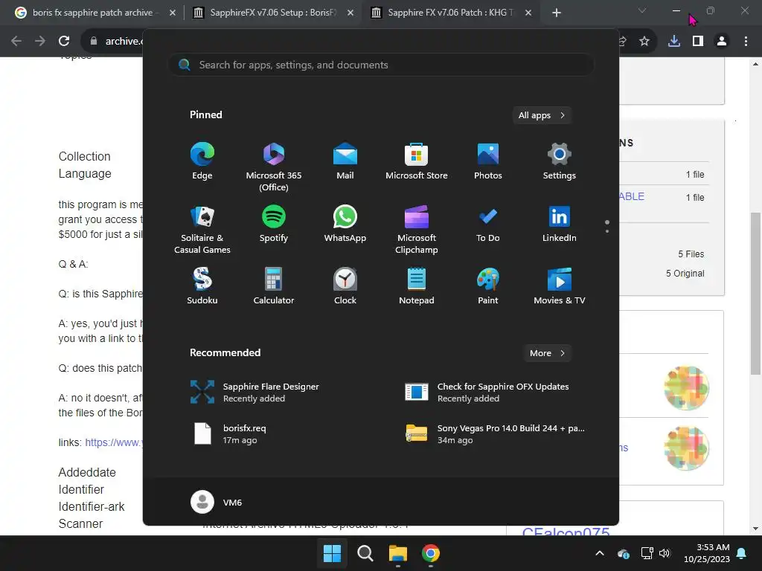This screenshot has width=762, height=571.
Task: Switch to Chrome on the taskbar
Action: coord(431,553)
